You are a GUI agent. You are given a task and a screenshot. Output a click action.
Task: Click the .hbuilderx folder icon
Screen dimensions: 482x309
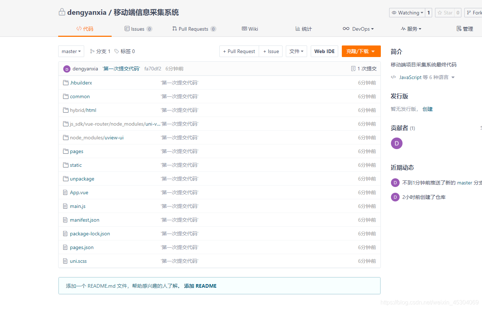click(66, 83)
